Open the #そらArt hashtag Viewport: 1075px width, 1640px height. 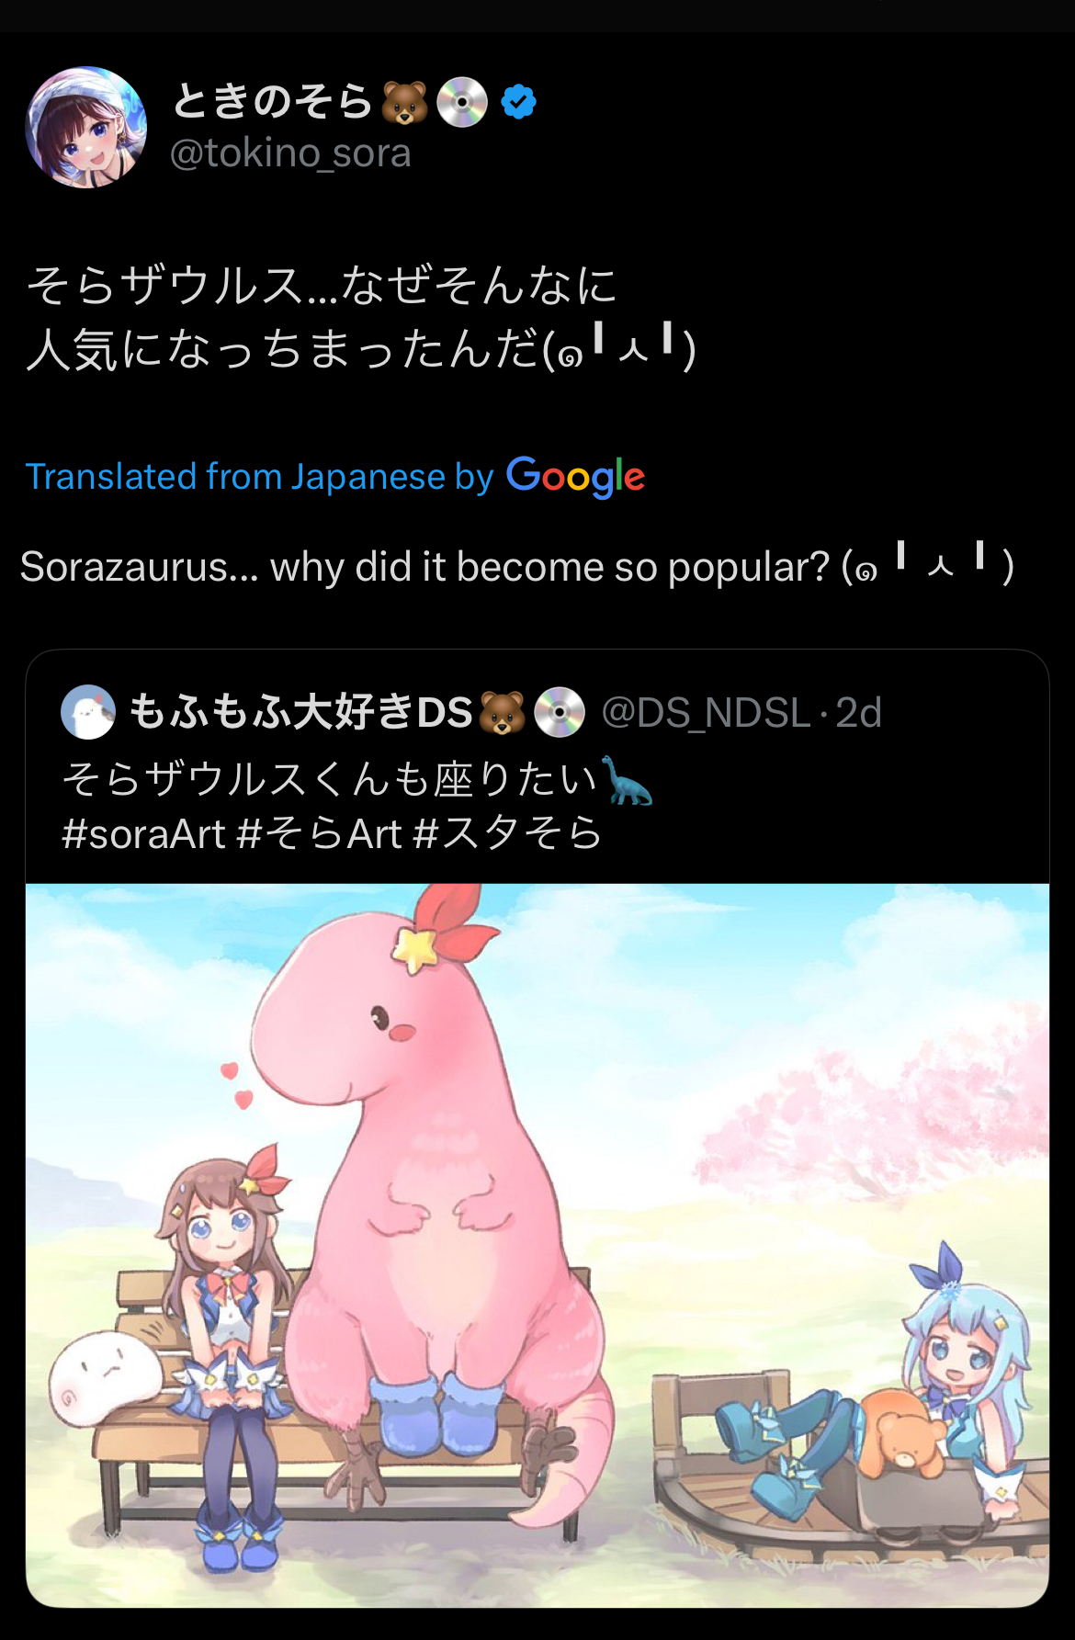tap(319, 834)
